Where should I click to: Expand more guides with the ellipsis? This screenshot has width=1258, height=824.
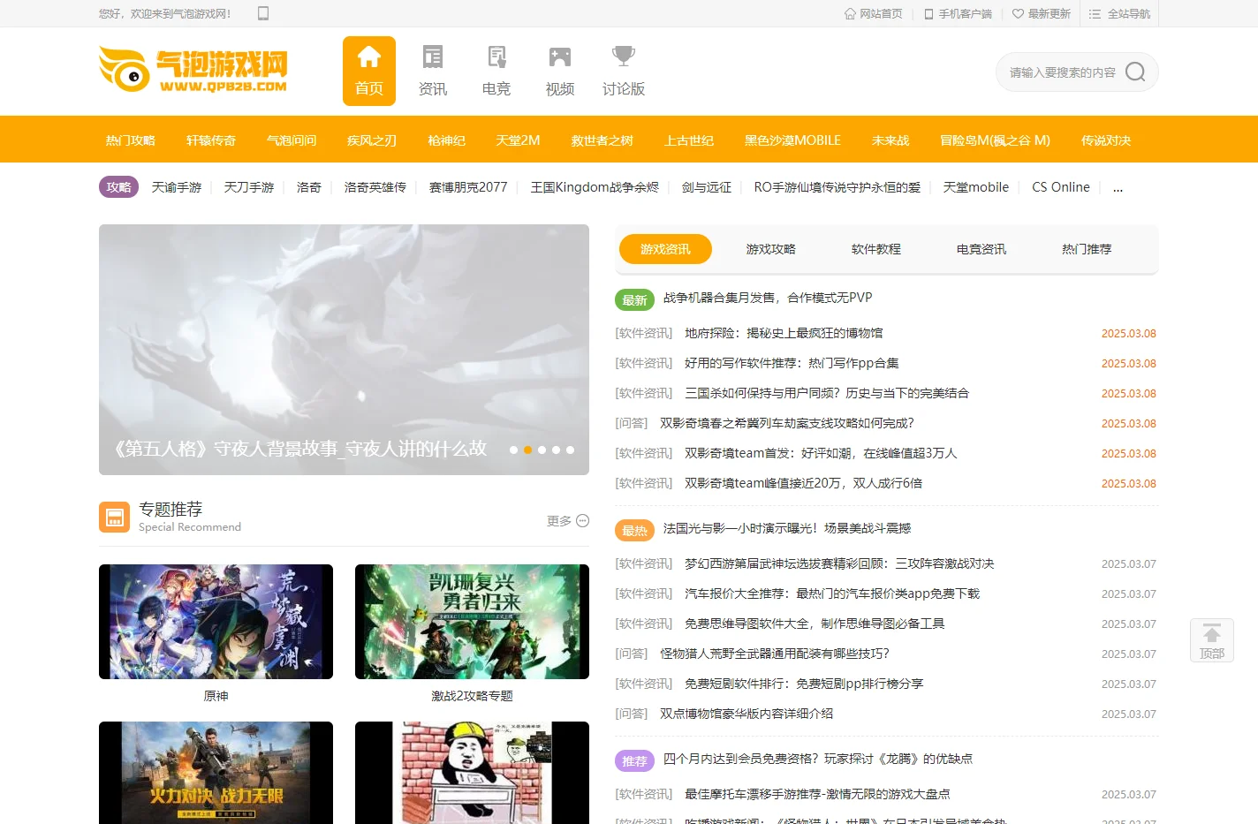point(1118,188)
